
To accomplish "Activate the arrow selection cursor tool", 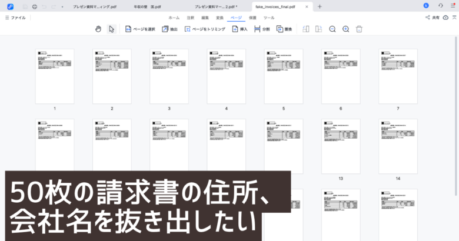I will 111,29.
